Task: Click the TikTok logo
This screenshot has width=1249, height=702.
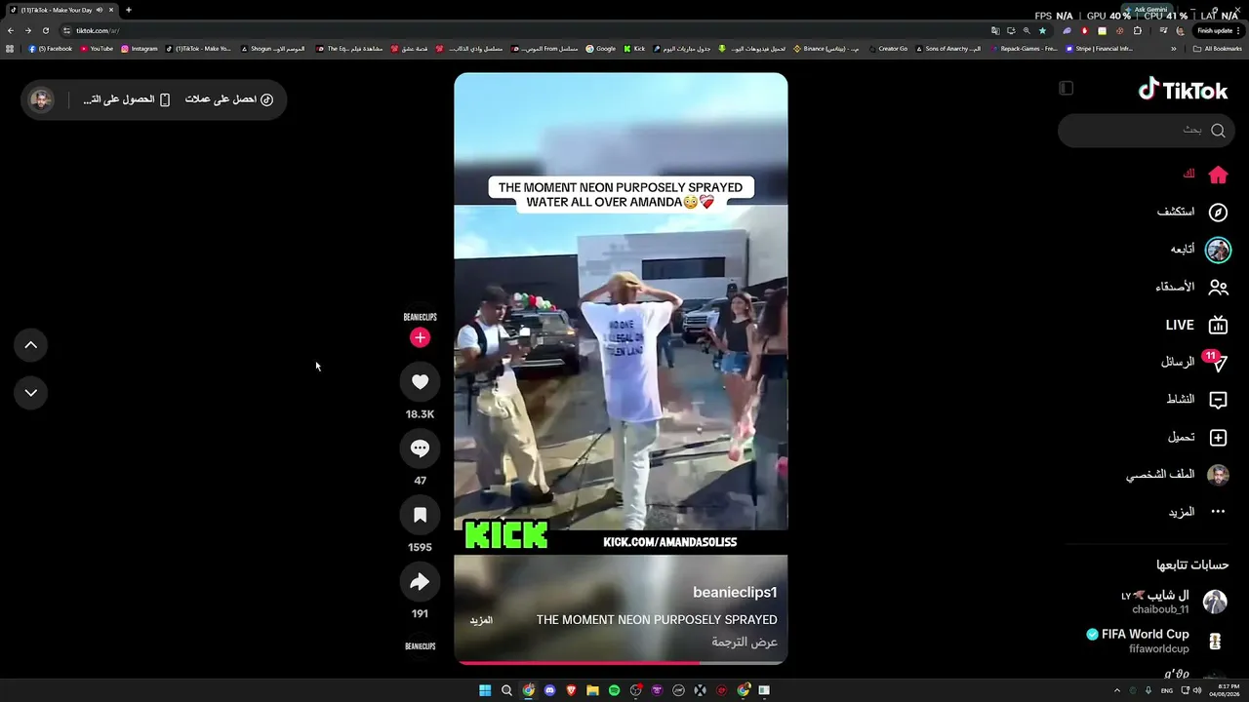Action: (1184, 90)
